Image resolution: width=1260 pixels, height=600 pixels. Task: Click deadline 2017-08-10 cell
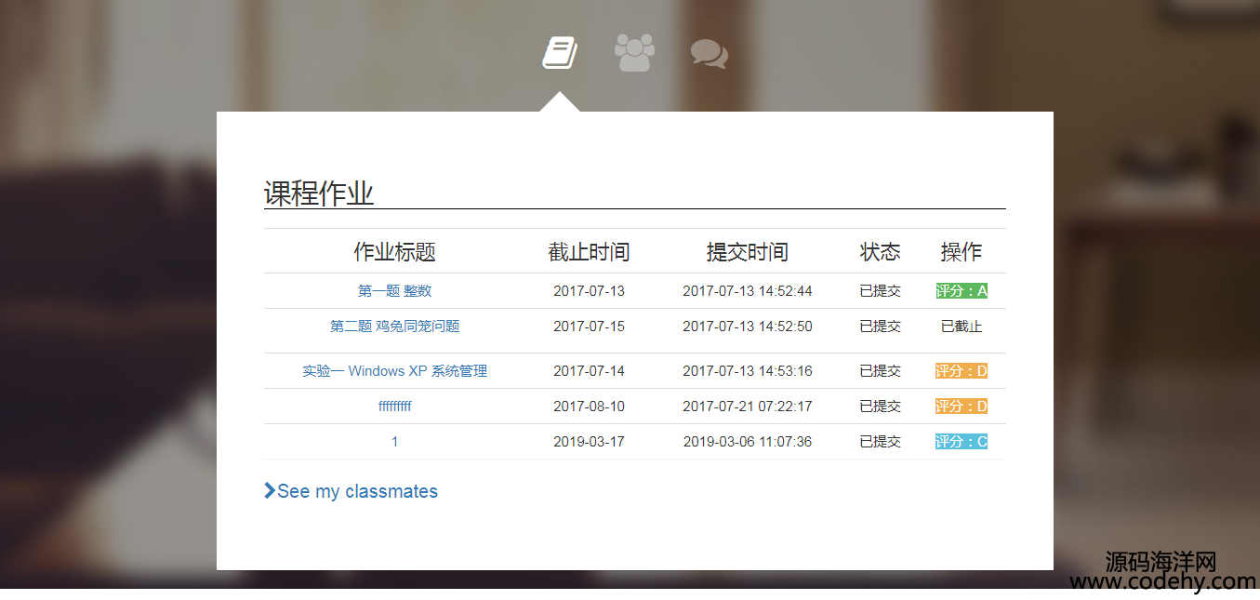589,407
